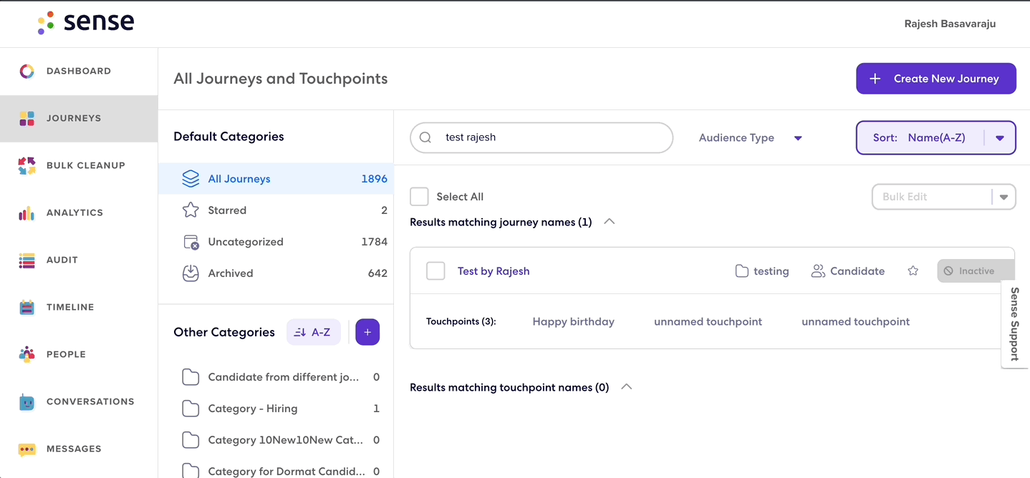The width and height of the screenshot is (1030, 478).
Task: Click the Sense logo
Action: (x=86, y=22)
